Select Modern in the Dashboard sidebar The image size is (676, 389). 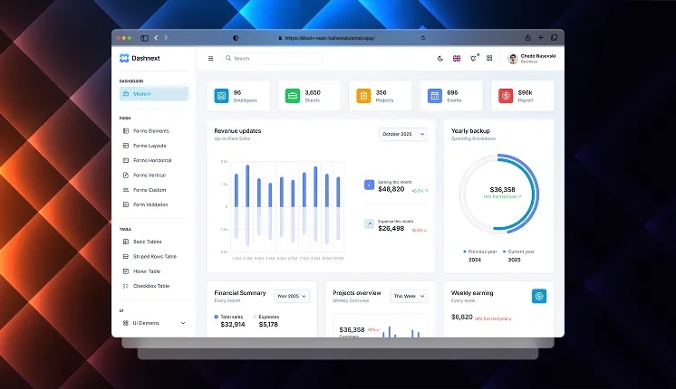[154, 94]
